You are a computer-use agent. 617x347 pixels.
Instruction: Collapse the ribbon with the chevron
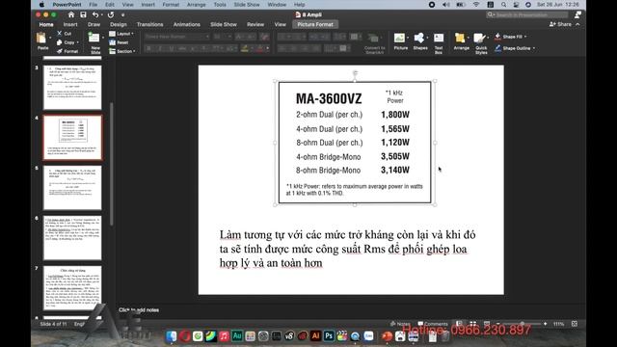(577, 24)
